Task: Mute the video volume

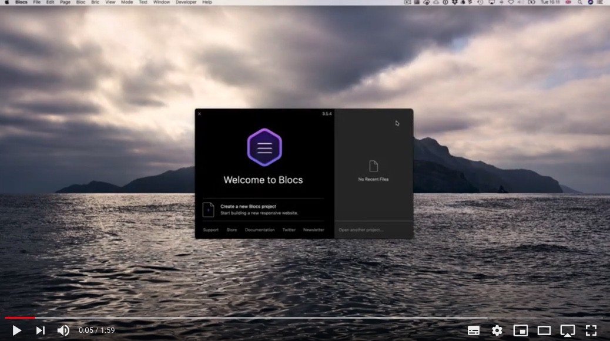Action: [63, 330]
